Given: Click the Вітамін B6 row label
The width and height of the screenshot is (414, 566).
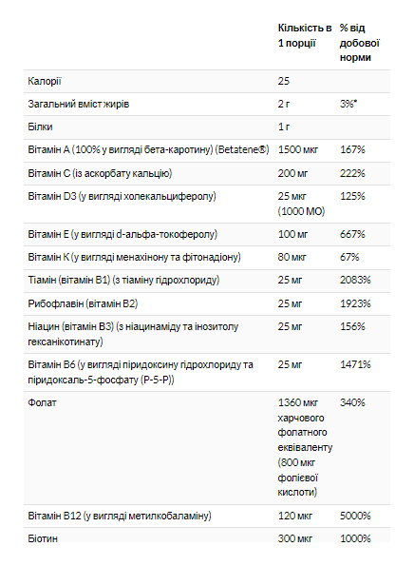Looking at the screenshot, I should (141, 372).
